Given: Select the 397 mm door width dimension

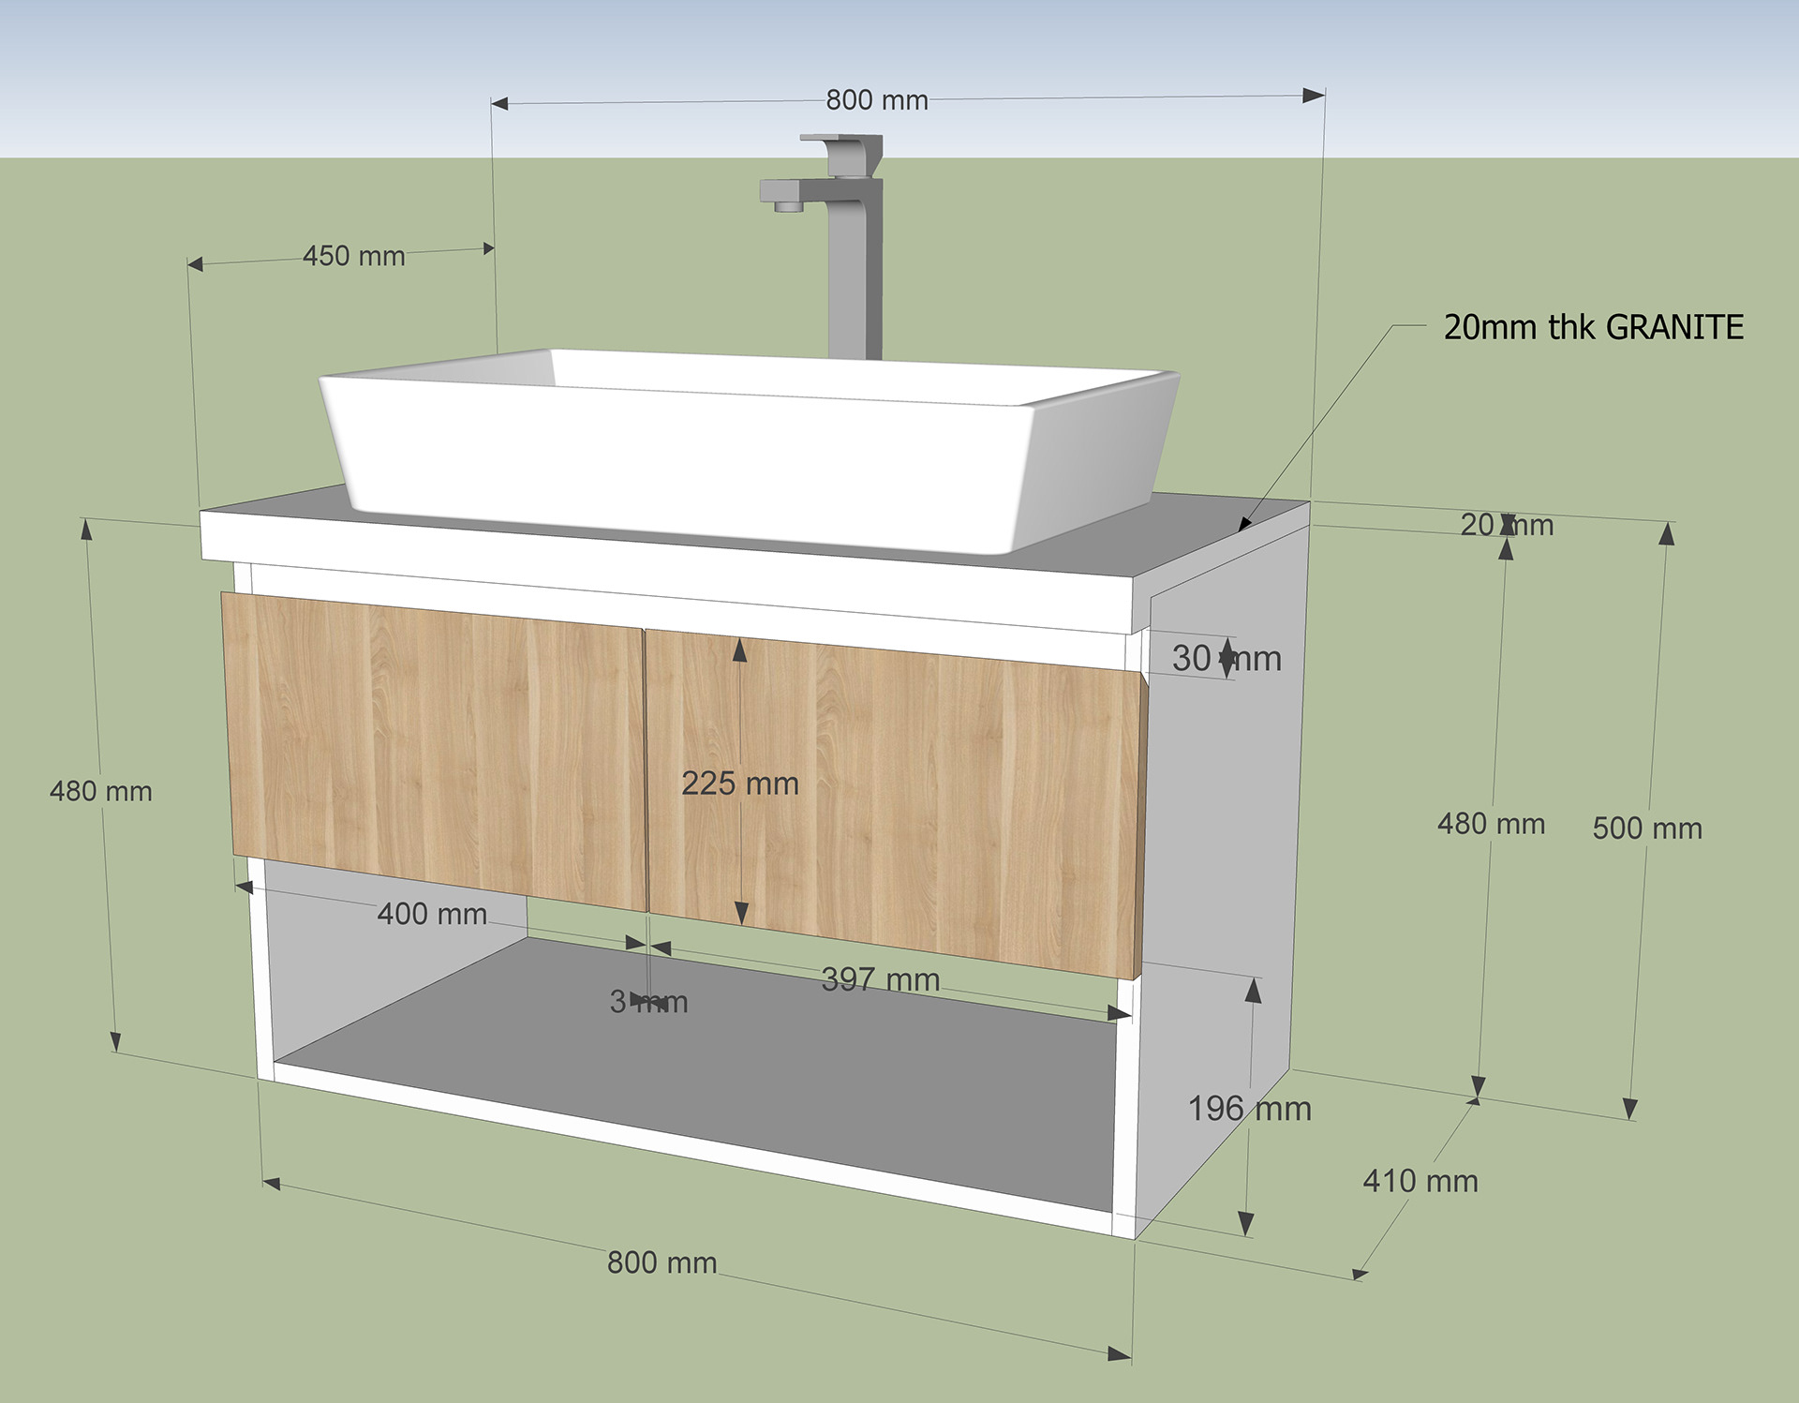Looking at the screenshot, I should (x=881, y=979).
